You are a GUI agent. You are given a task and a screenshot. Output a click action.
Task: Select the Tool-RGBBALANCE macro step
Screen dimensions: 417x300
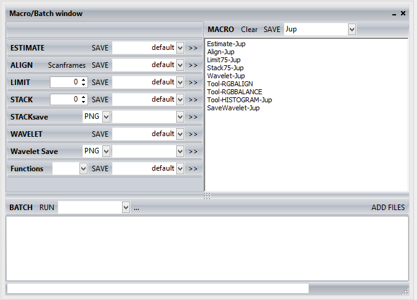235,92
